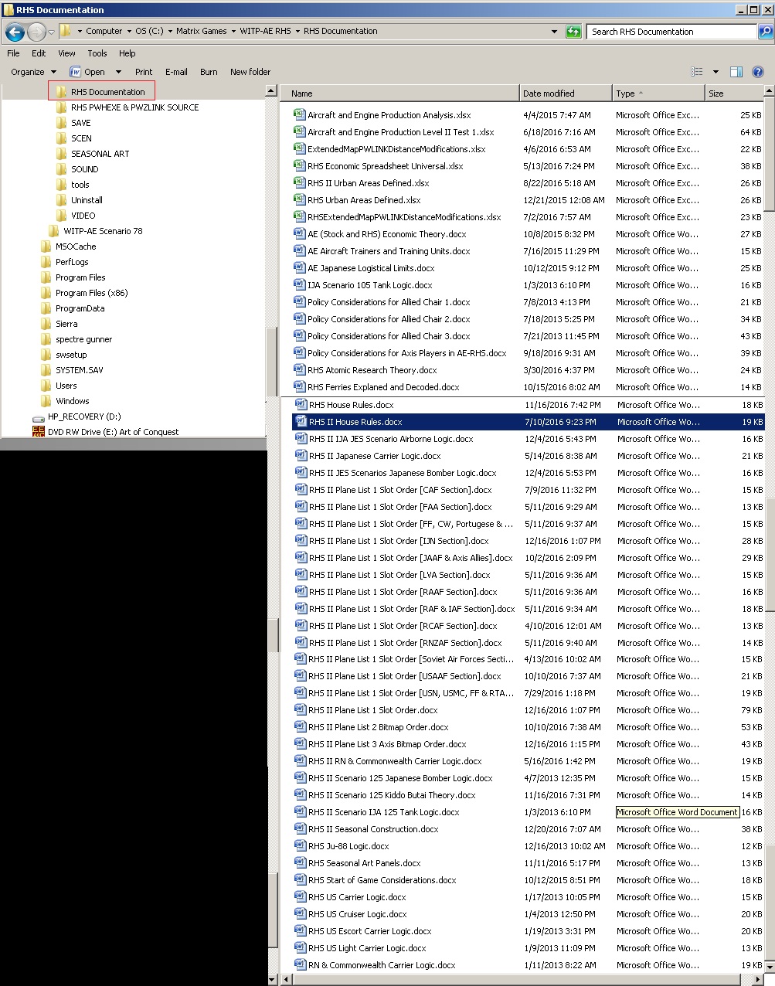Expand the breadcrumb arrow after OS (C:)
The height and width of the screenshot is (986, 775).
(x=170, y=32)
